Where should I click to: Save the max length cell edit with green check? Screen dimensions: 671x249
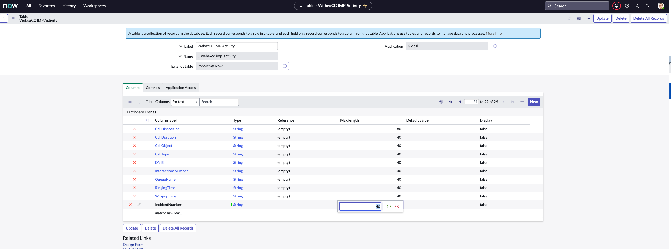[x=389, y=206]
